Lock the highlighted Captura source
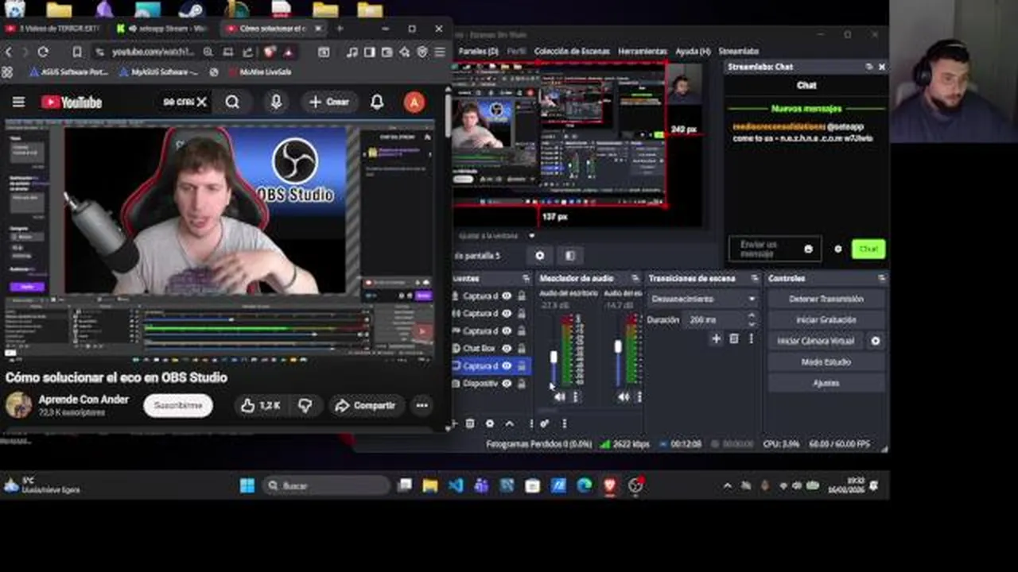The image size is (1018, 572). [x=522, y=365]
